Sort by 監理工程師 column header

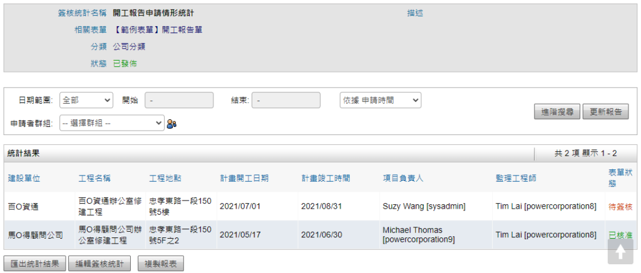coord(516,179)
